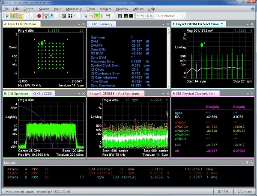Viewport: 257px width, 196px height.
Task: Click the player recording icon next to Record
Action: coord(46,16)
